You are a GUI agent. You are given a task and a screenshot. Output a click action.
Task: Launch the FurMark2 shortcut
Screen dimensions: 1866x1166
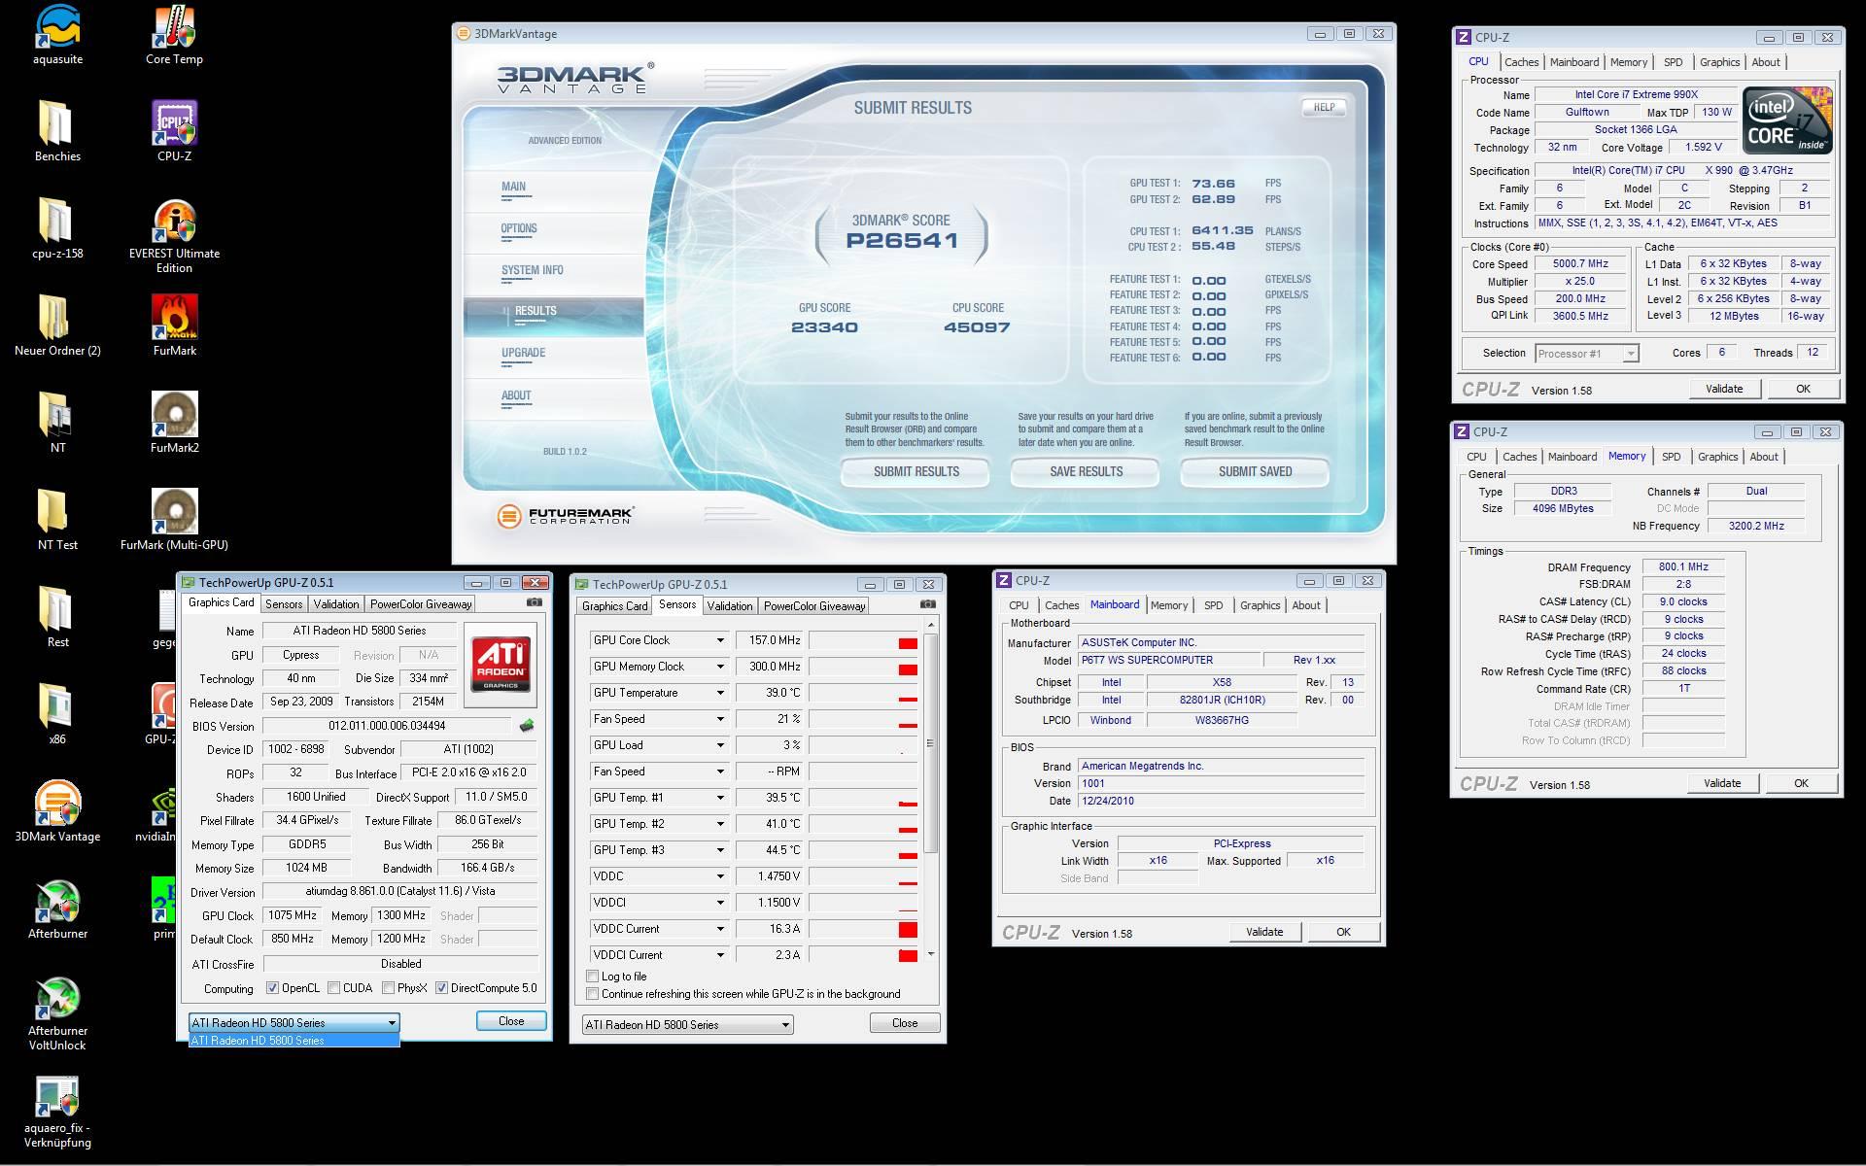(174, 424)
